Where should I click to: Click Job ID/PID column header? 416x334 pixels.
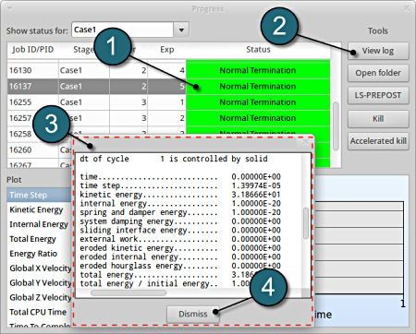[33, 50]
